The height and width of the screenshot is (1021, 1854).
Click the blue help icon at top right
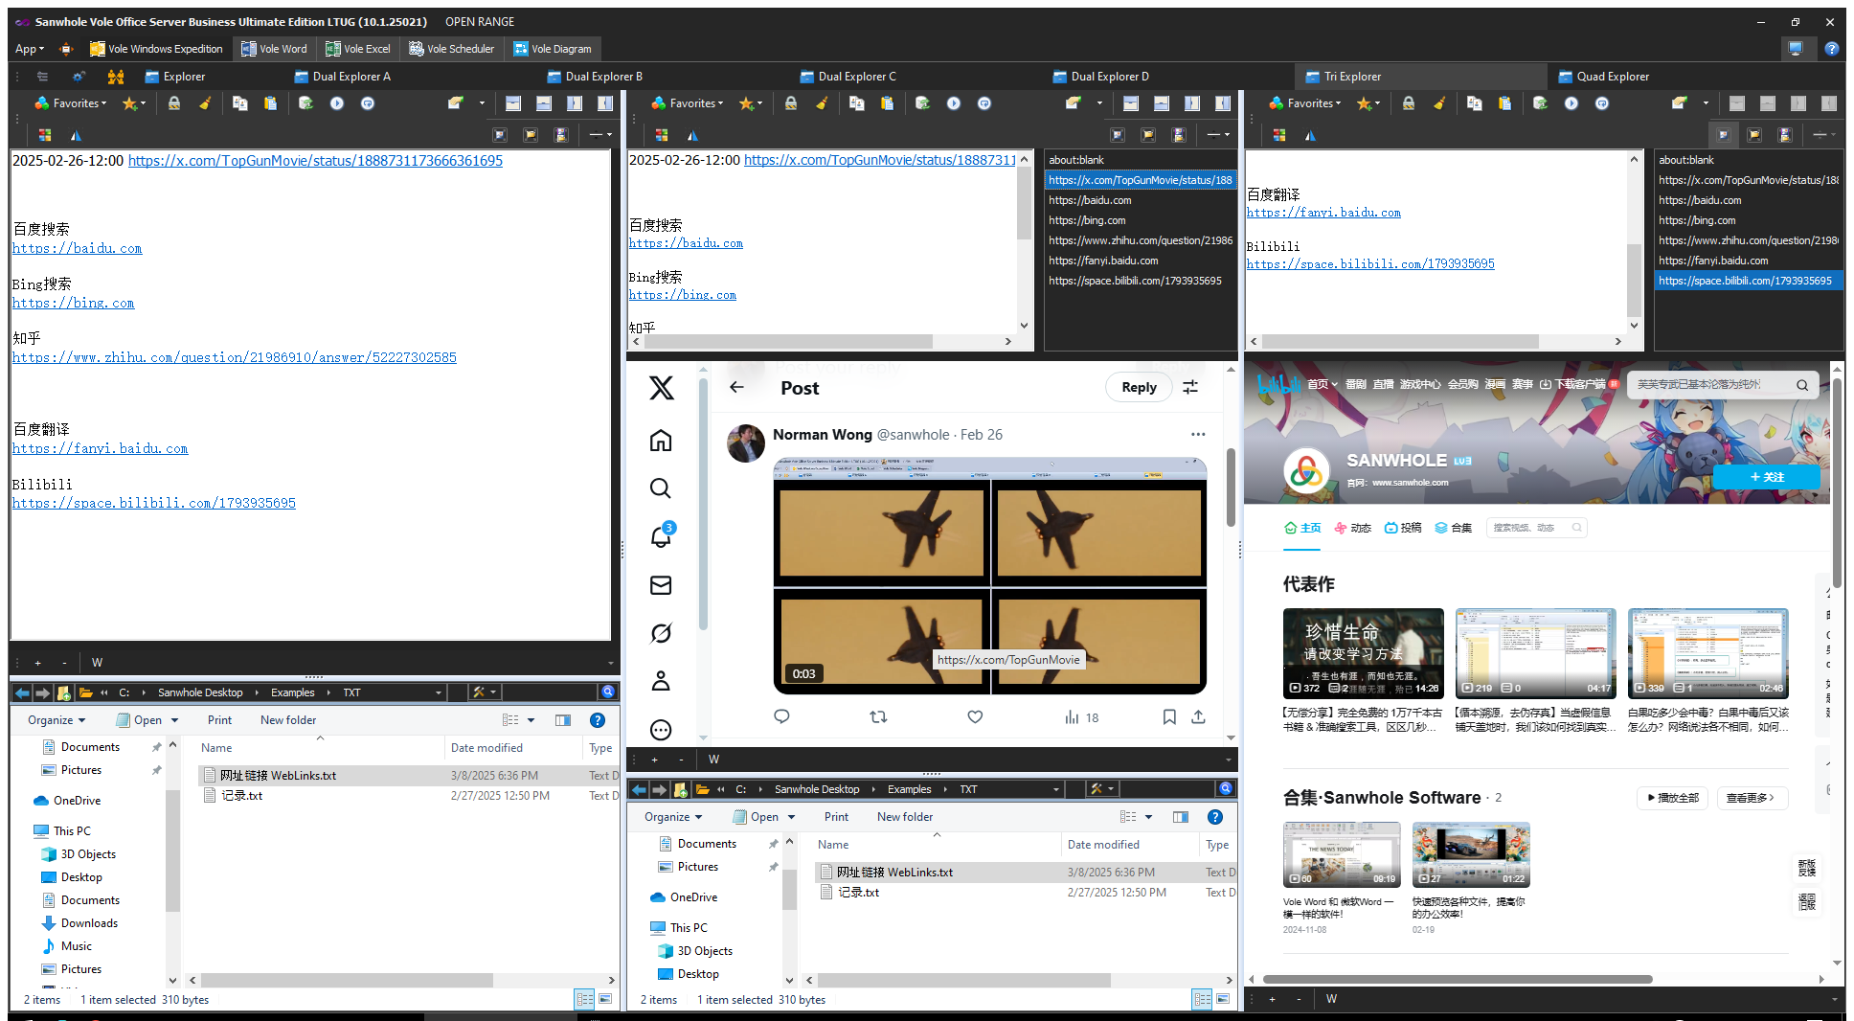[x=1831, y=49]
